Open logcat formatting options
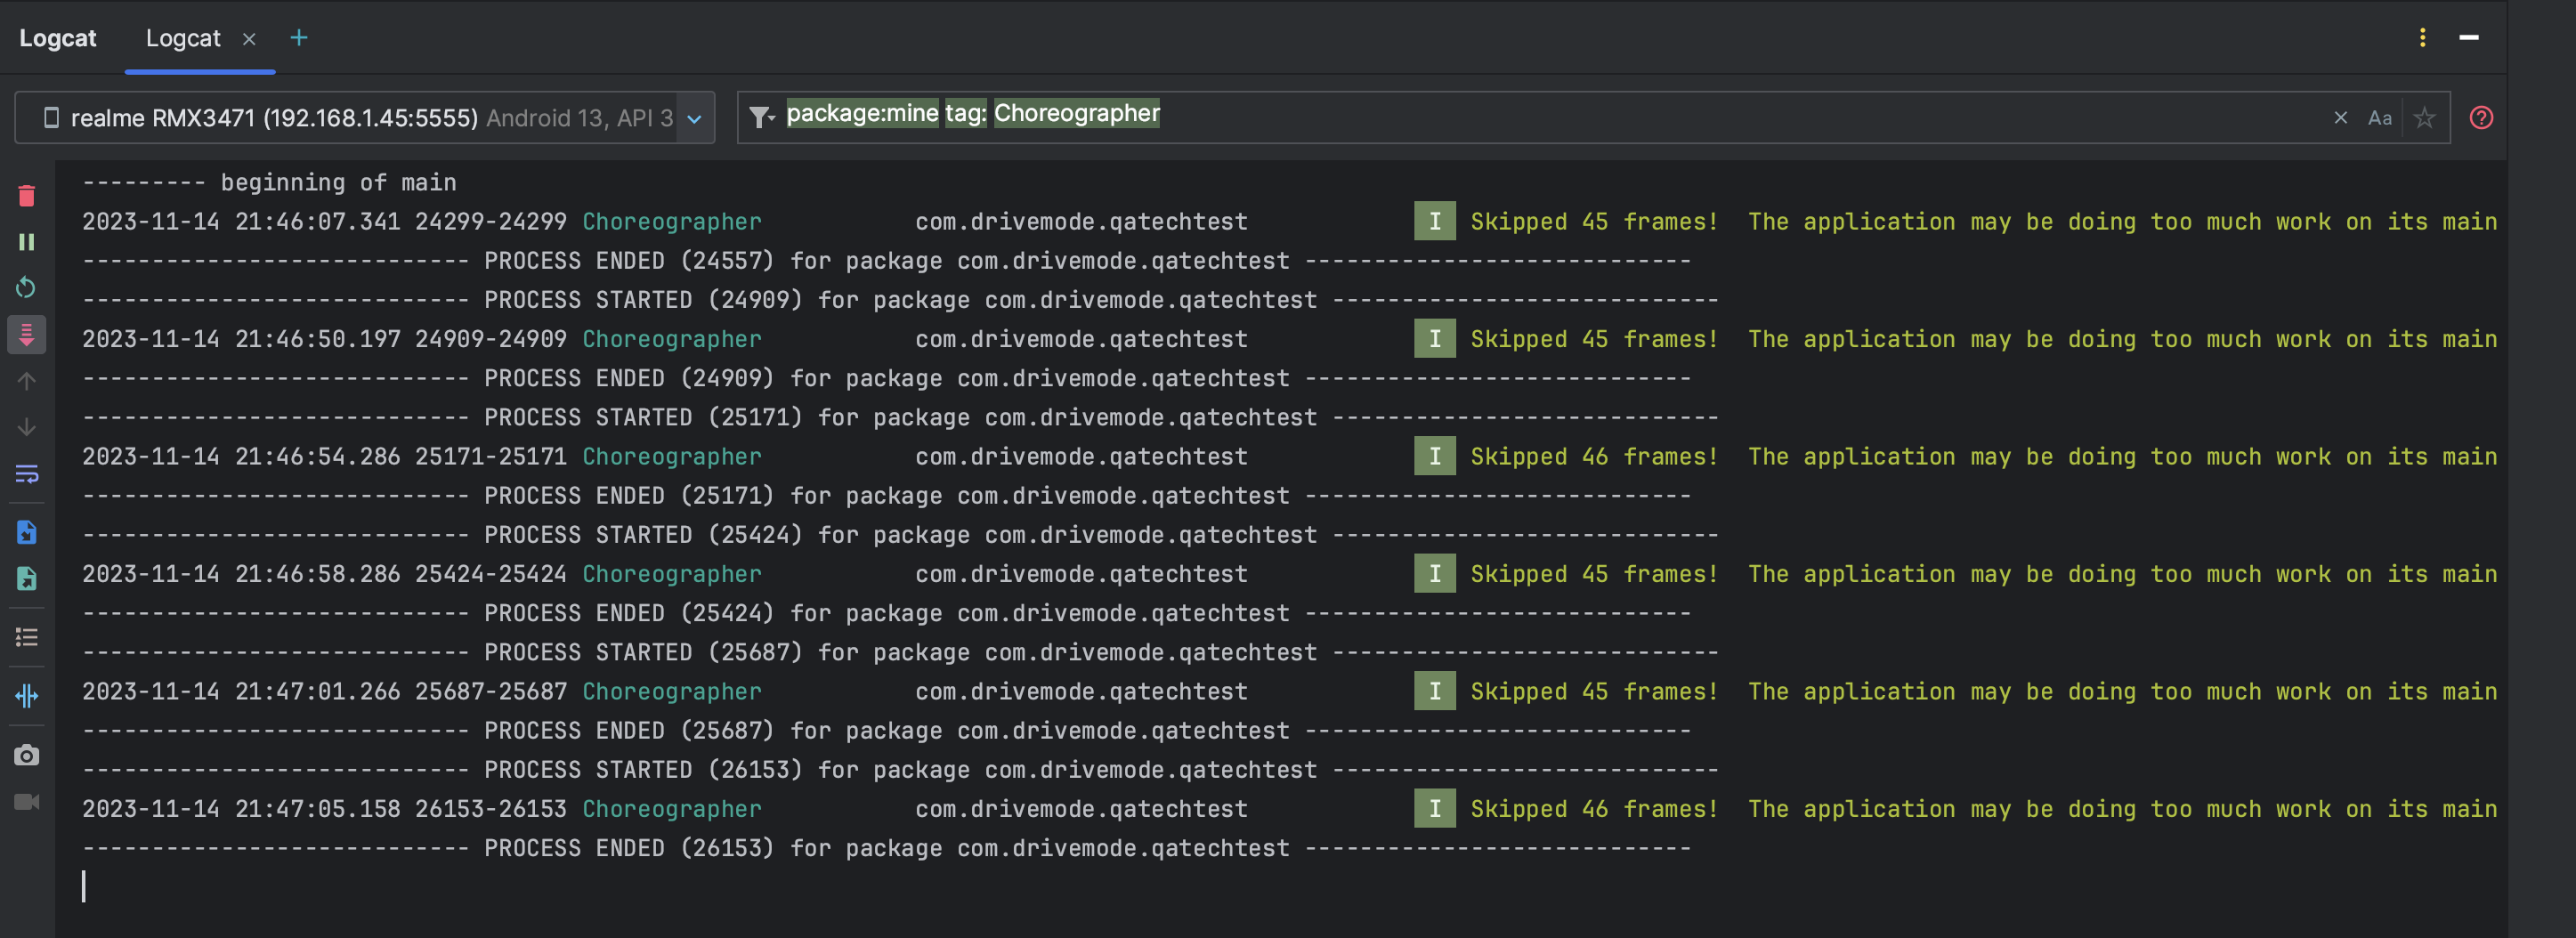Image resolution: width=2576 pixels, height=938 pixels. coord(26,637)
